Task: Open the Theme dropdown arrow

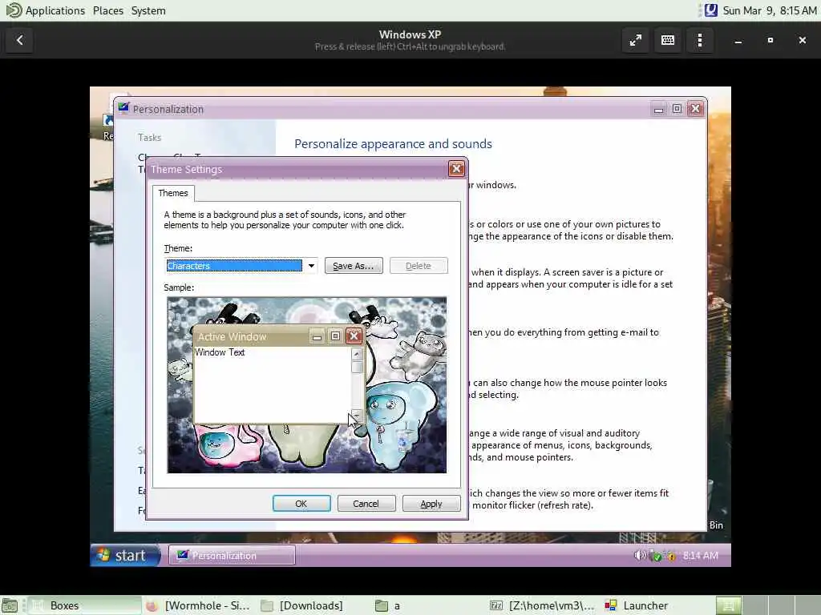Action: pos(311,266)
